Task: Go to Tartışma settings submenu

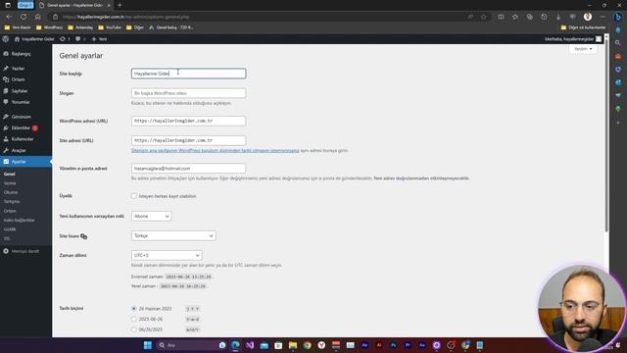Action: [12, 202]
